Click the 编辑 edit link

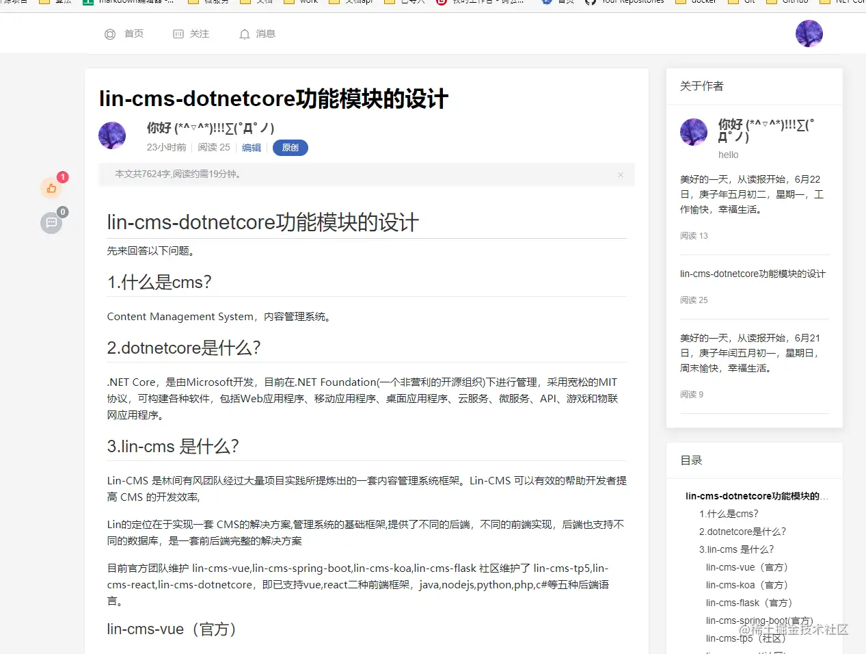[252, 148]
